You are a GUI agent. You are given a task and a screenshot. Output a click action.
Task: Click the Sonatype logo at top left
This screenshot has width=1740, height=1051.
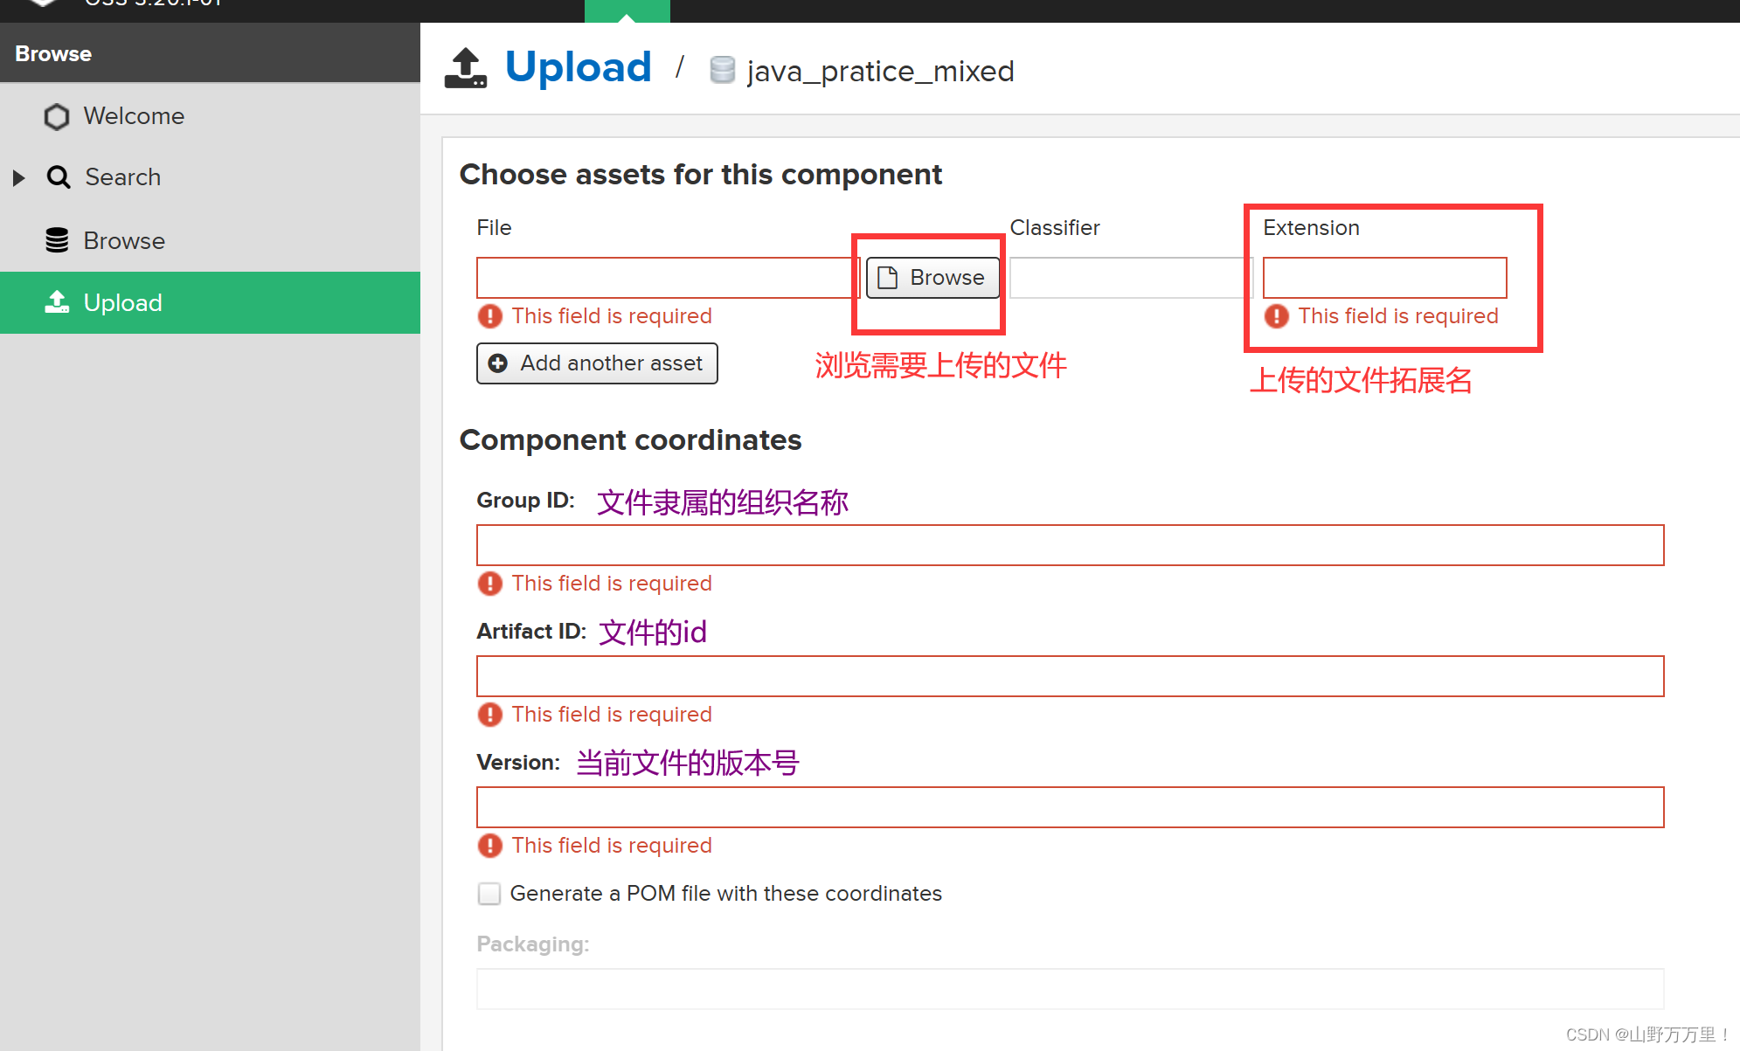point(43,4)
